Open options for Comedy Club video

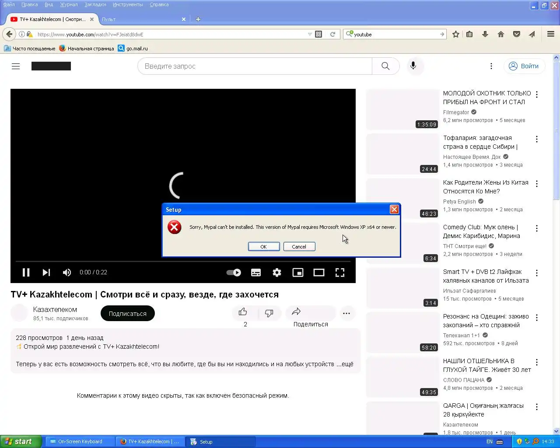537,228
